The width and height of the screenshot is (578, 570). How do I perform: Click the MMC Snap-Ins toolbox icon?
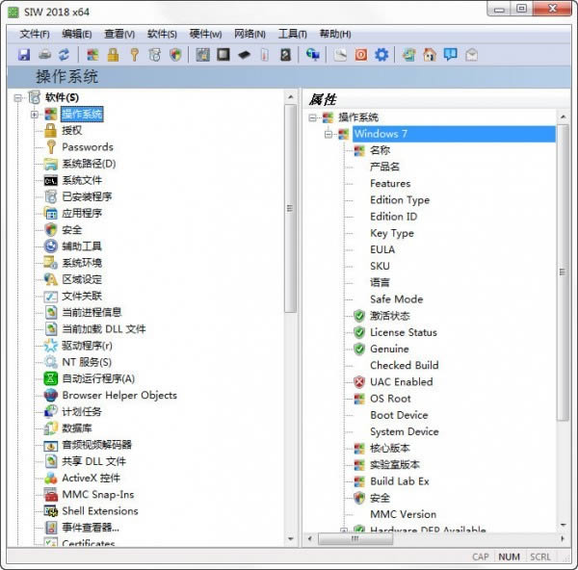pos(51,495)
